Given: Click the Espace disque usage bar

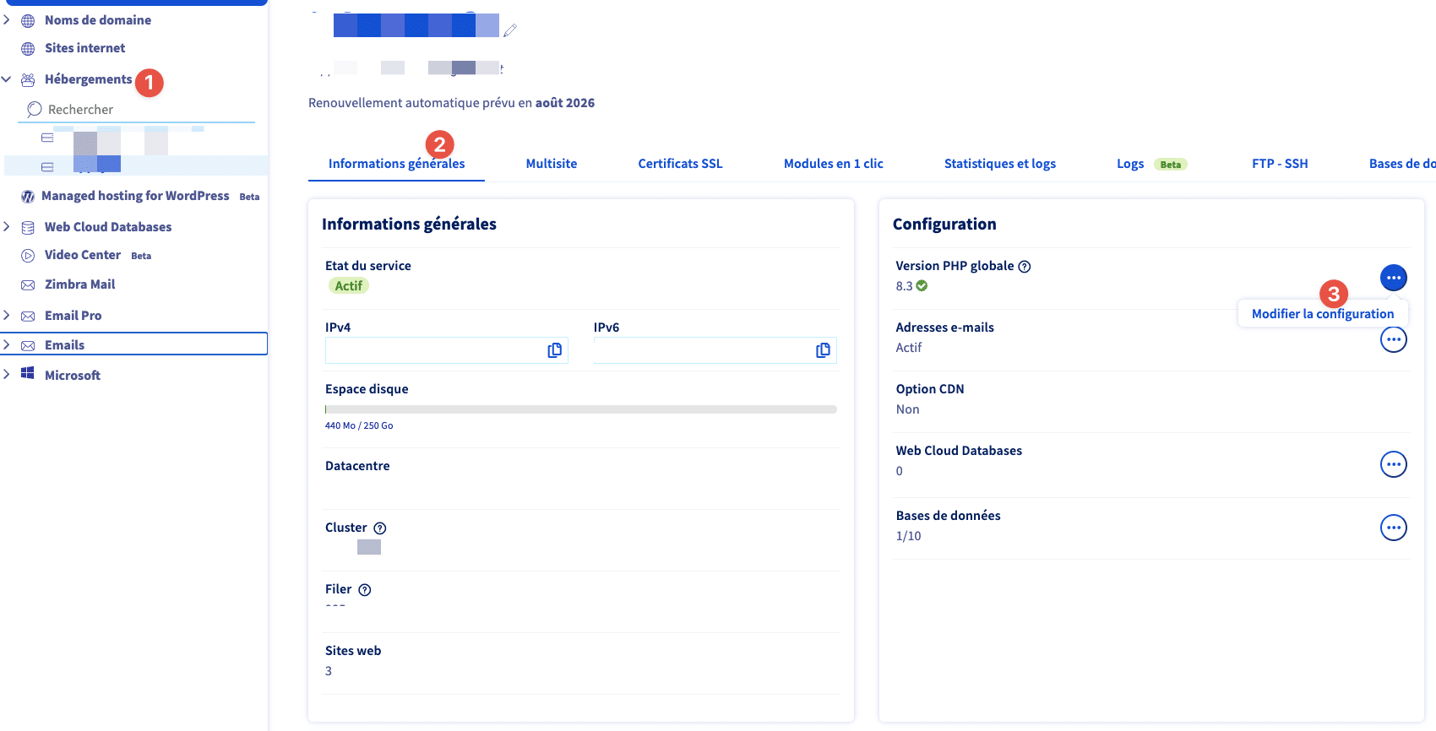Looking at the screenshot, I should click(x=581, y=409).
